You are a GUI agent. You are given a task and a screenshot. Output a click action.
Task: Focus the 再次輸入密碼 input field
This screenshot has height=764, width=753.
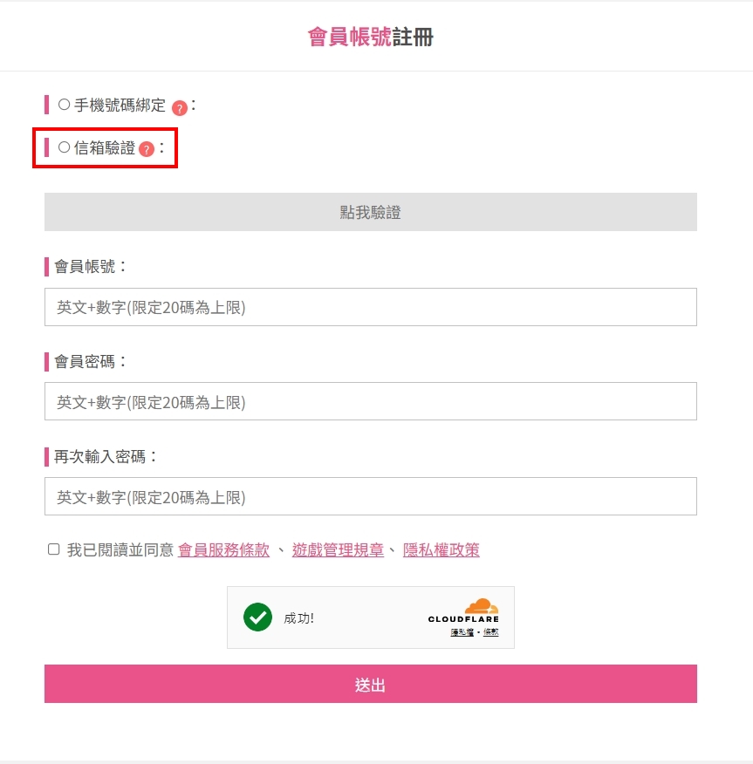tap(371, 496)
